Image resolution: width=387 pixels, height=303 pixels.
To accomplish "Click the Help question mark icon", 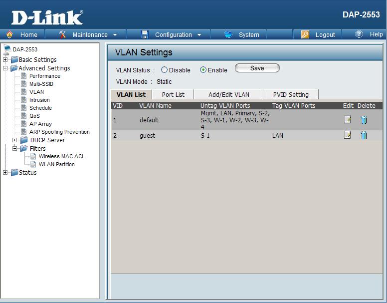I will point(359,34).
